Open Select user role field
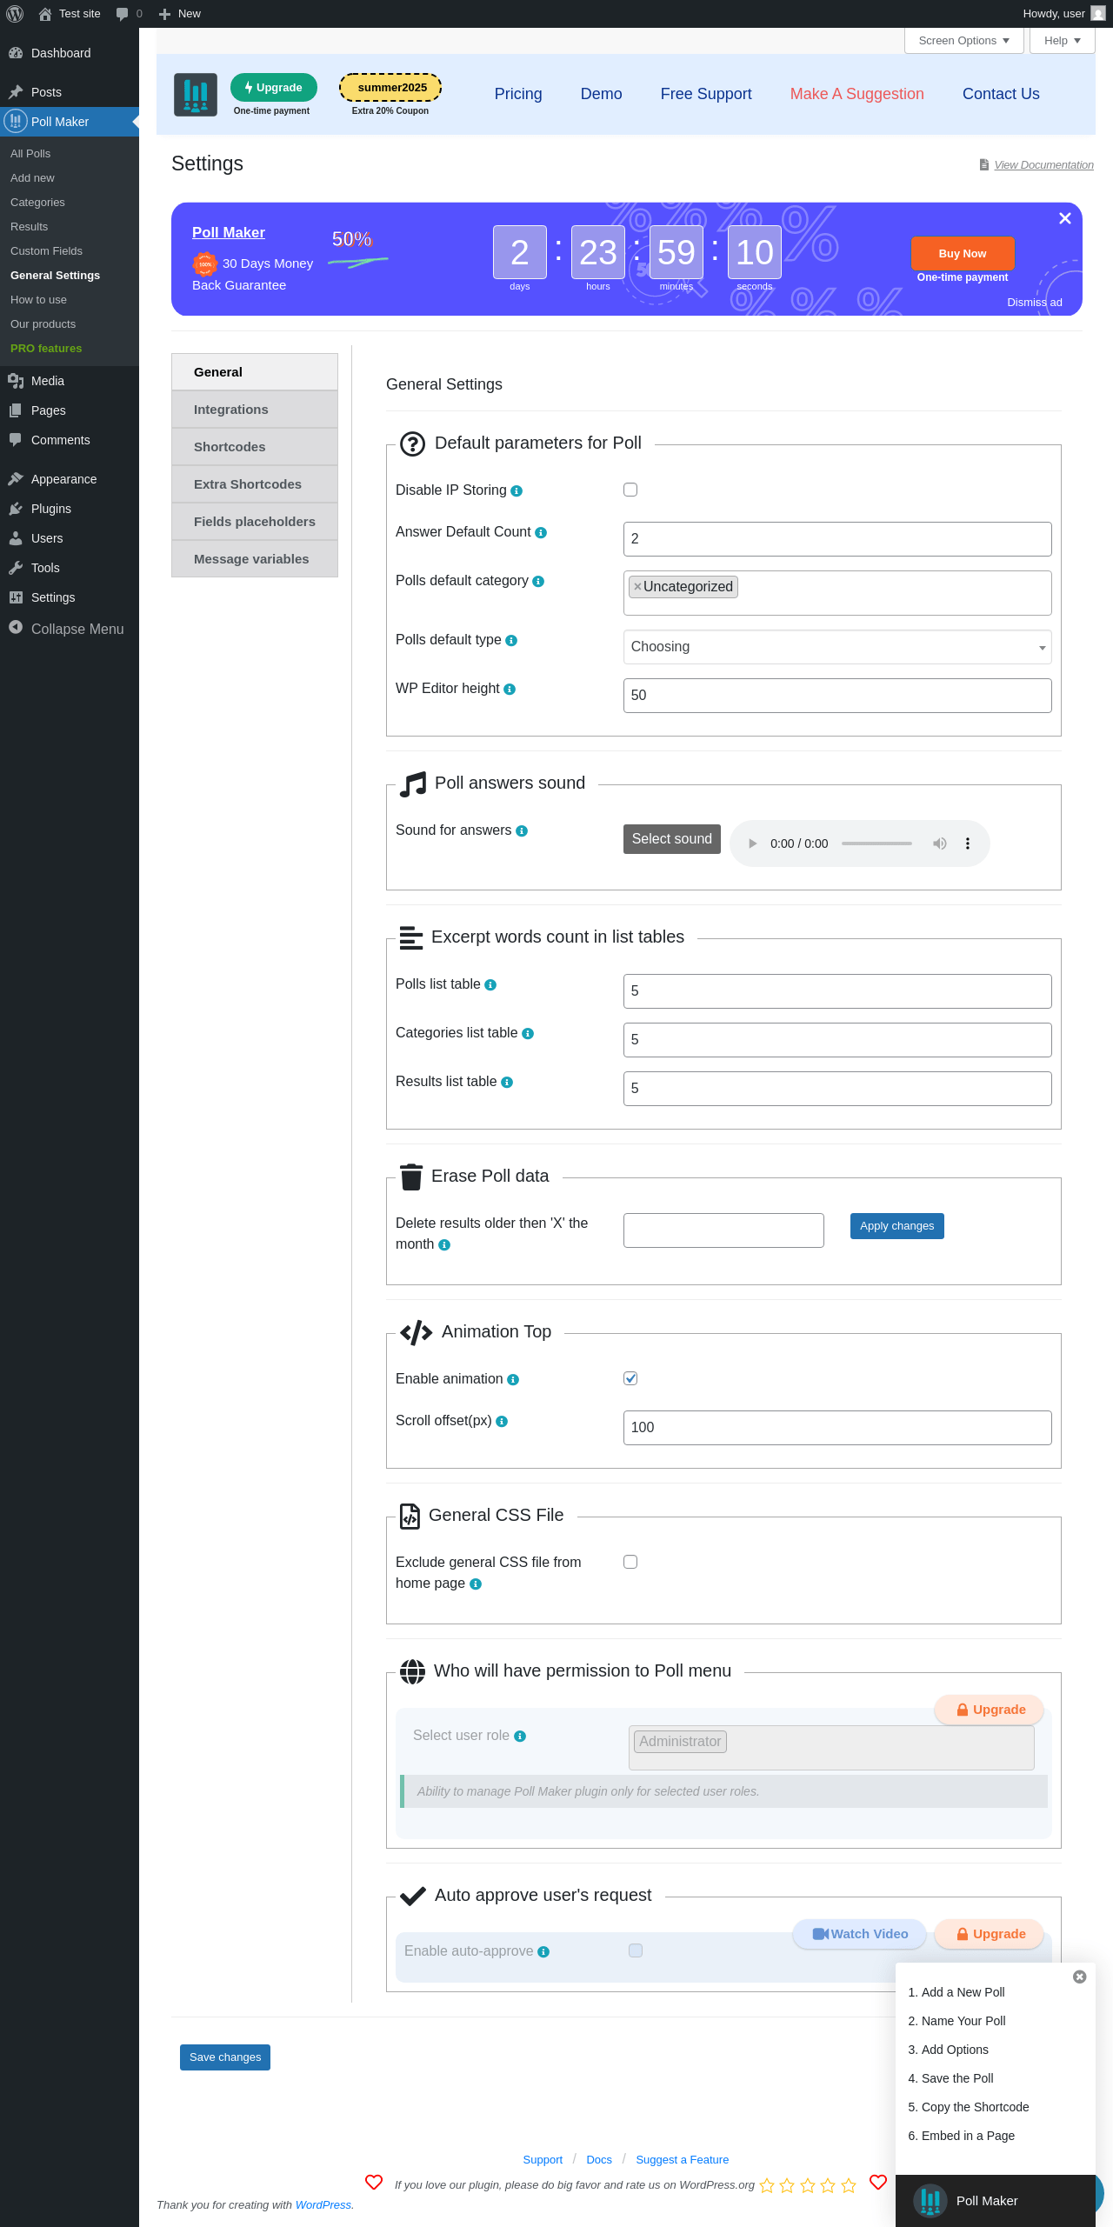 831,1748
